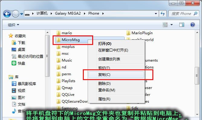
Task: Open 下载 in favorites
Action: tap(21, 43)
